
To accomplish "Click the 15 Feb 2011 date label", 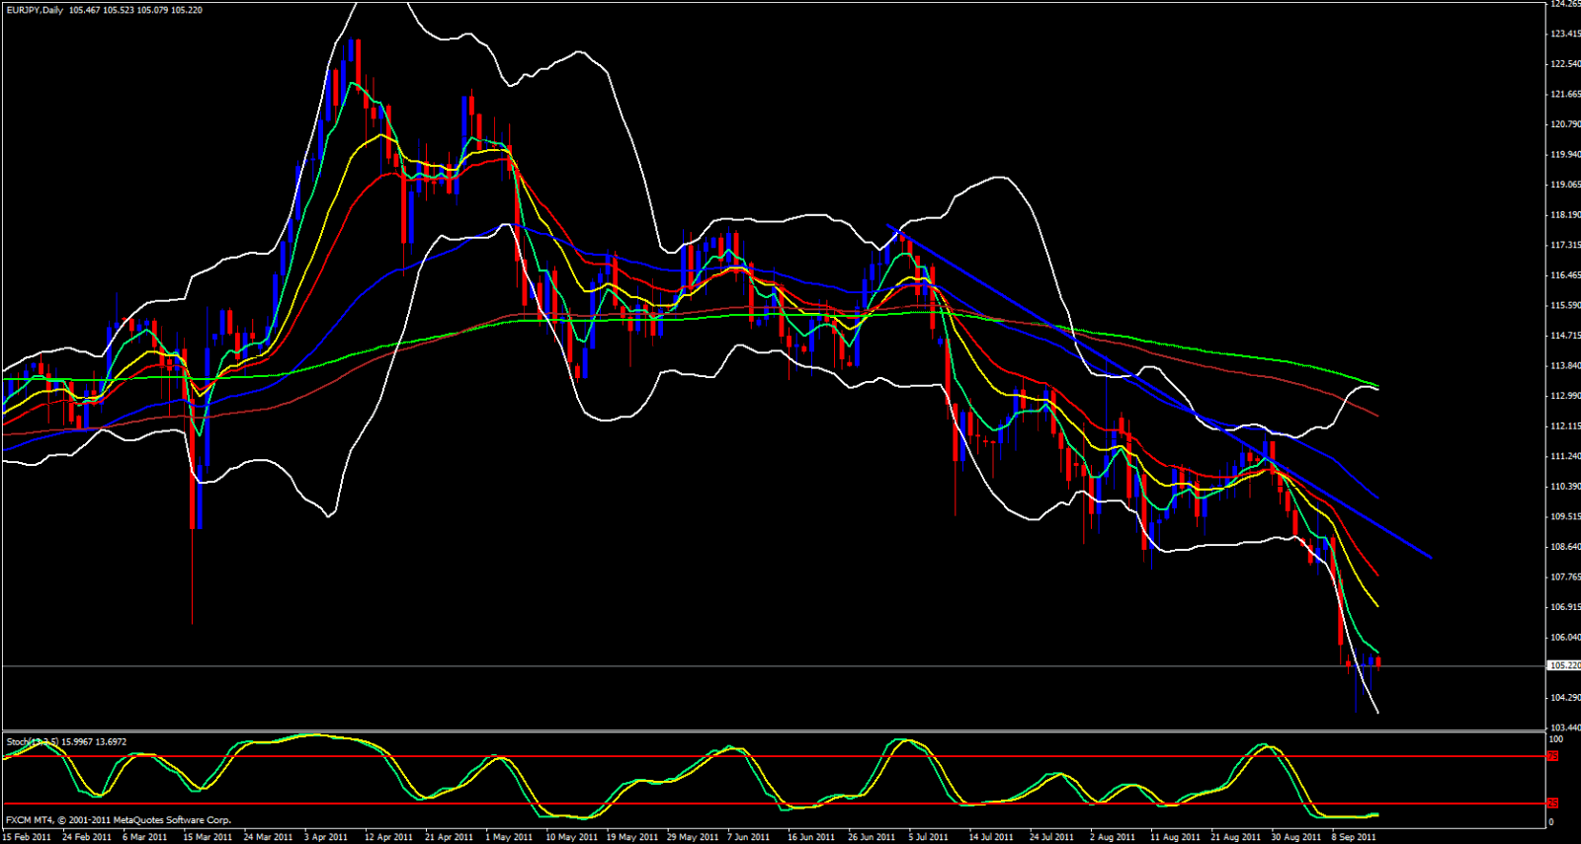I will coord(27,837).
